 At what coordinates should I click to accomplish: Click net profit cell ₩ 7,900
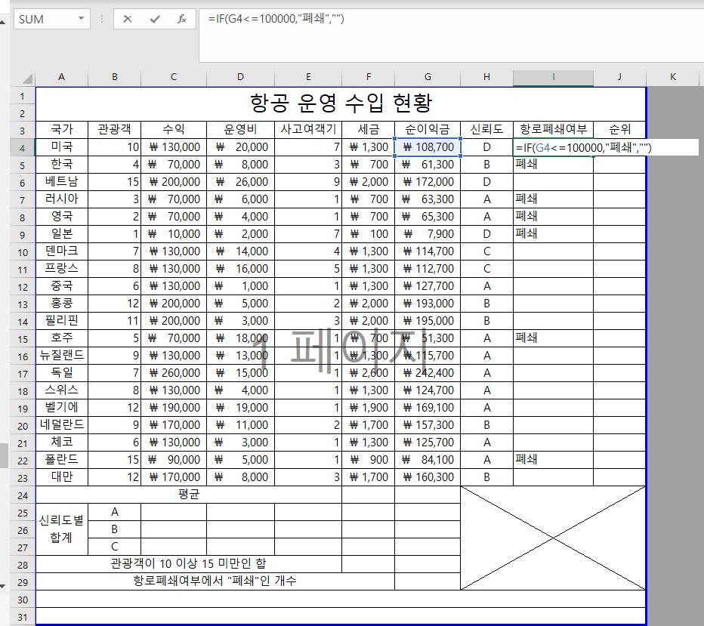[x=428, y=234]
